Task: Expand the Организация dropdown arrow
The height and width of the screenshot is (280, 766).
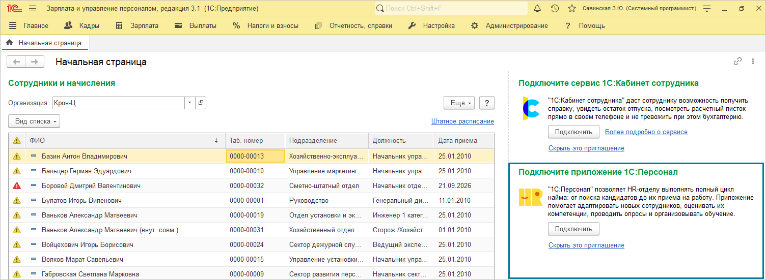Action: point(190,103)
